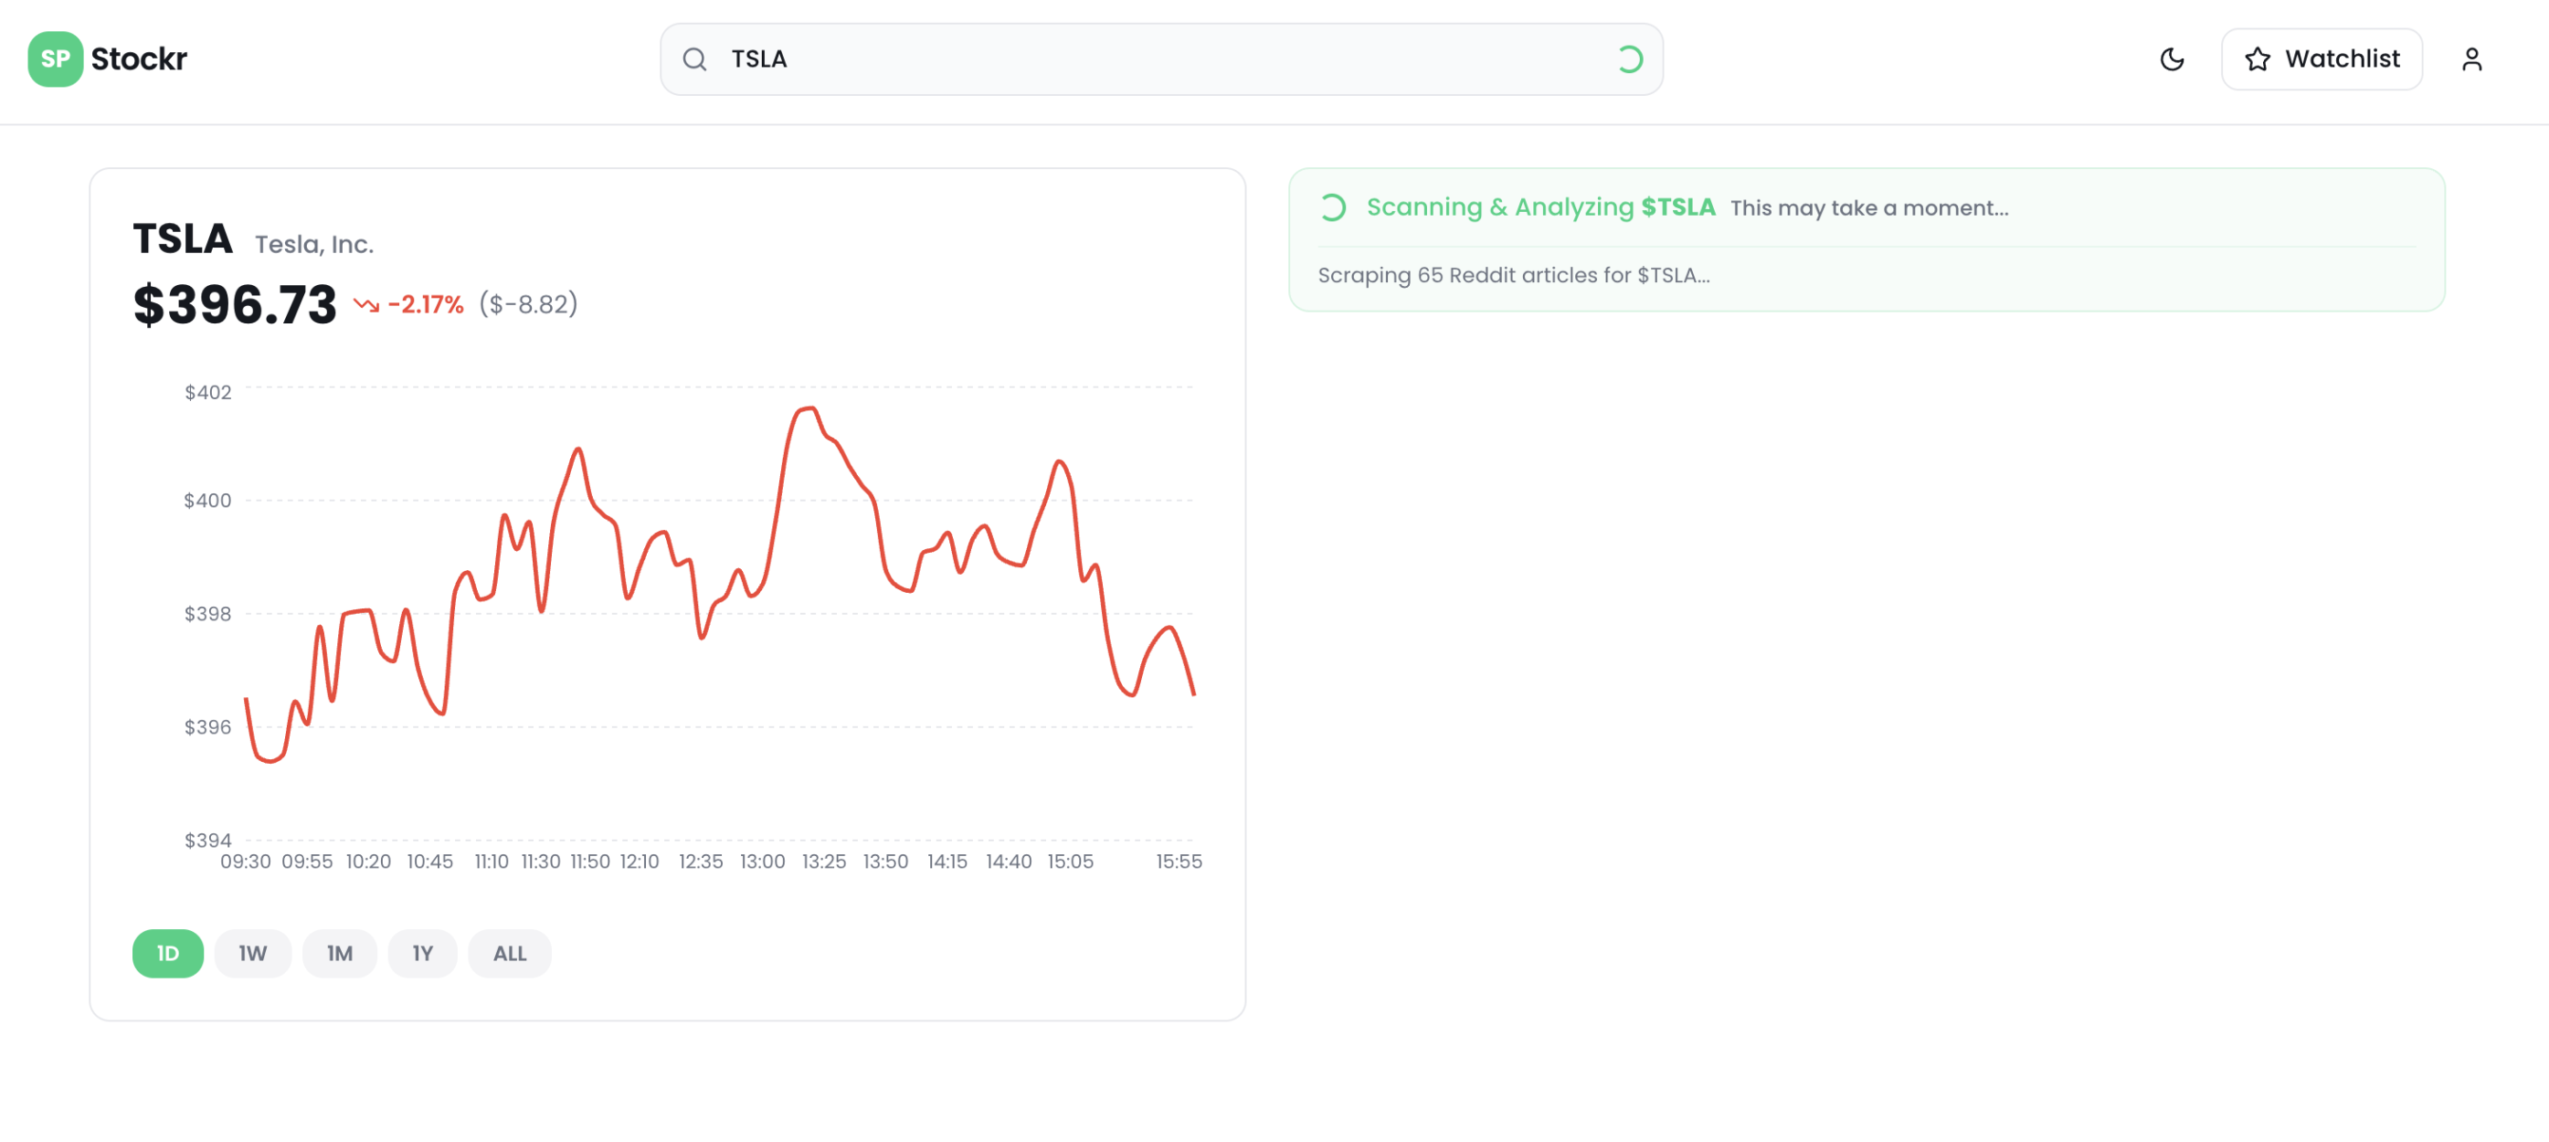Click the loading spinner in the search bar
This screenshot has width=2549, height=1142.
1629,59
